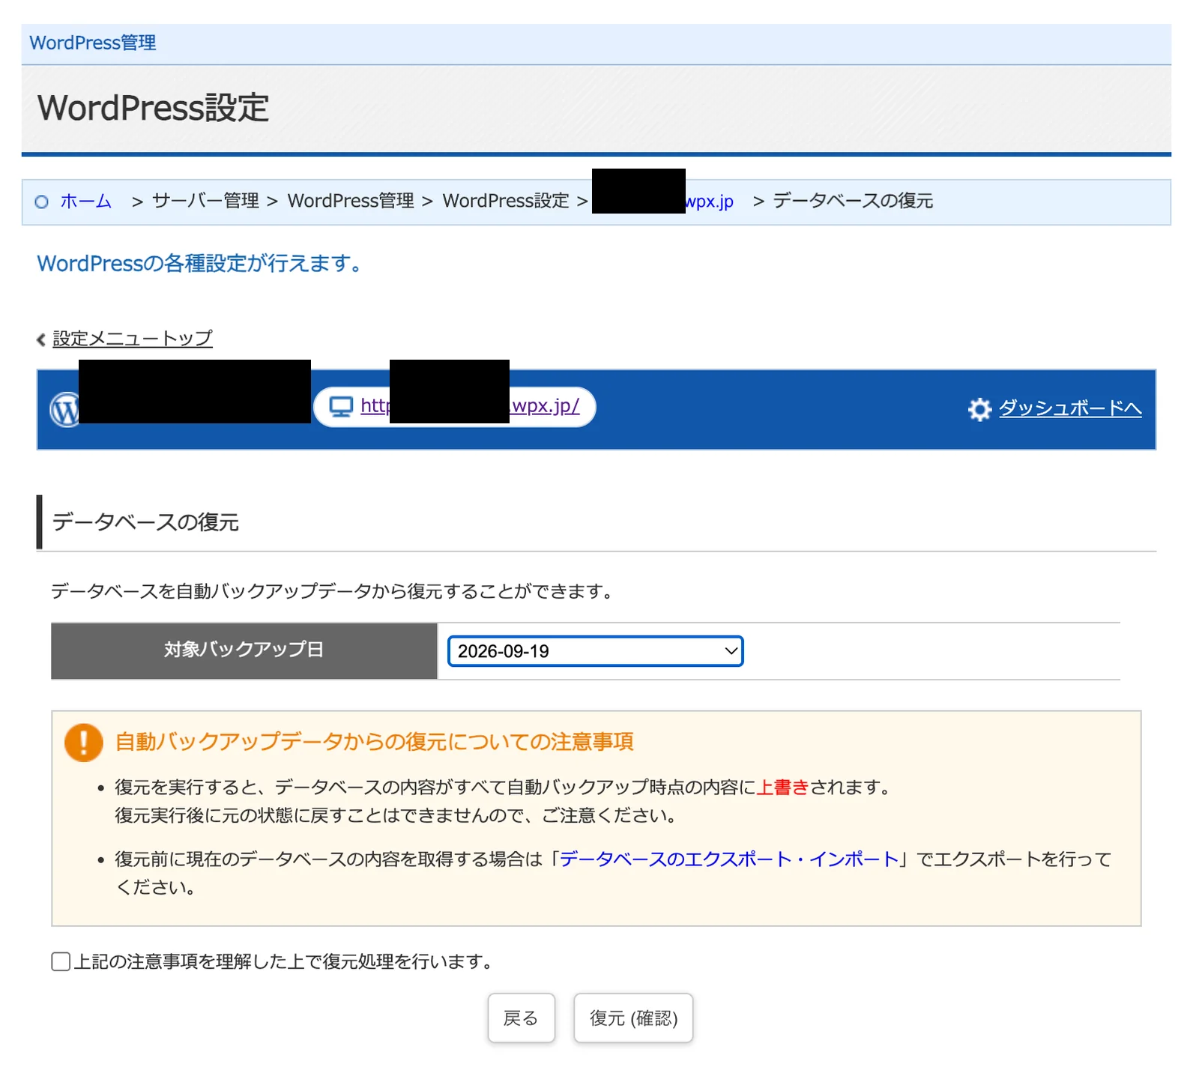Click the 自動バックアップデータからの復元についての注意事項 heading

click(374, 742)
